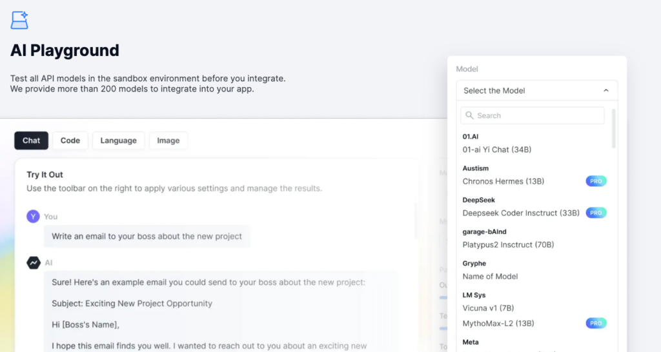Screen dimensions: 661x352
Task: Click the model list scrollbar
Action: [x=613, y=128]
